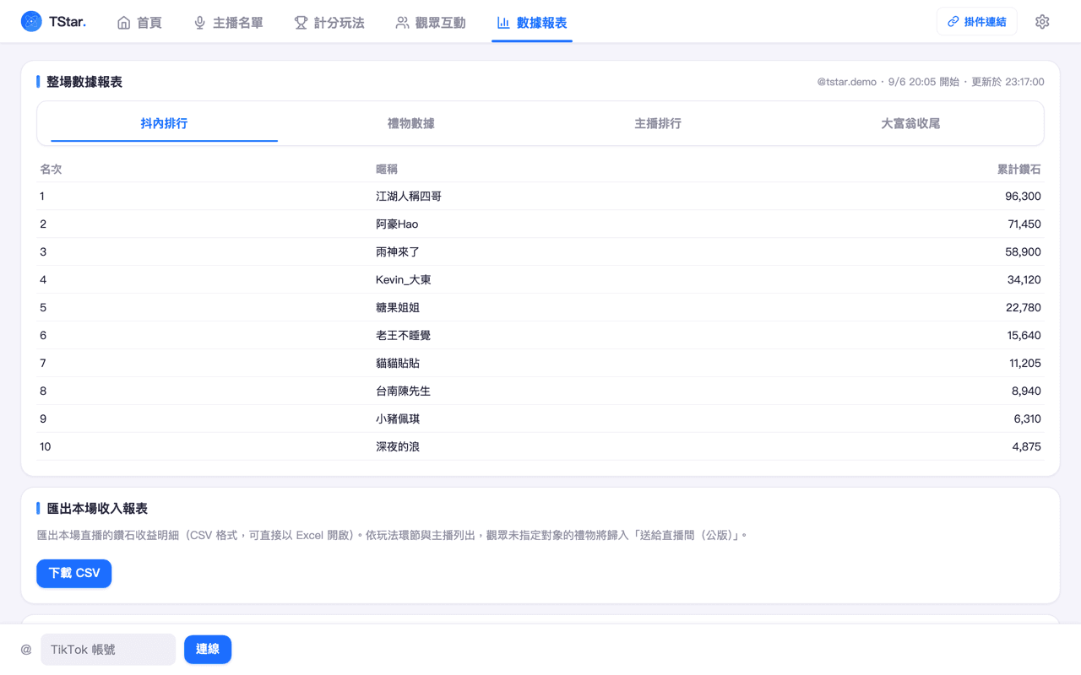Click trophy icon beside 計分玩法
This screenshot has height=675, width=1081.
(301, 23)
